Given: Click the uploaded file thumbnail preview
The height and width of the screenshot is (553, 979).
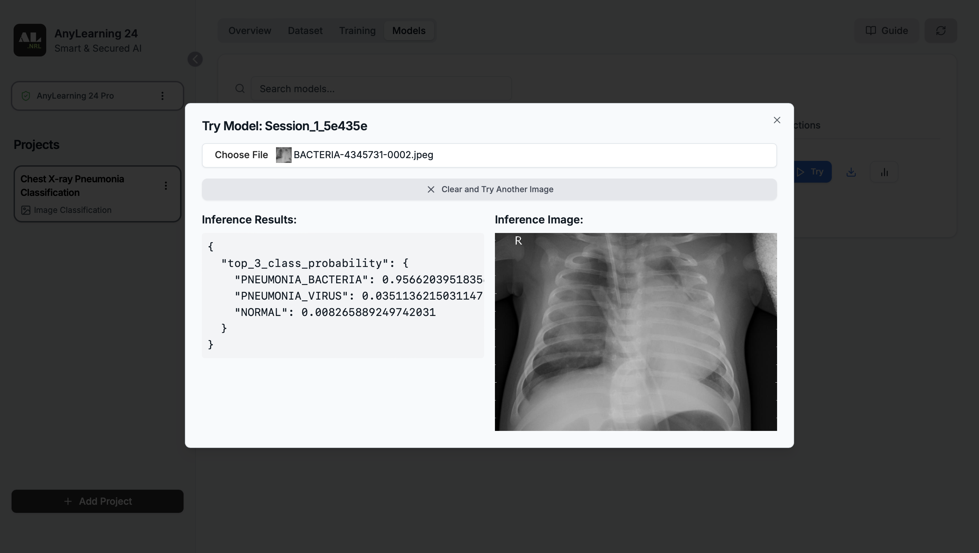Looking at the screenshot, I should tap(284, 155).
